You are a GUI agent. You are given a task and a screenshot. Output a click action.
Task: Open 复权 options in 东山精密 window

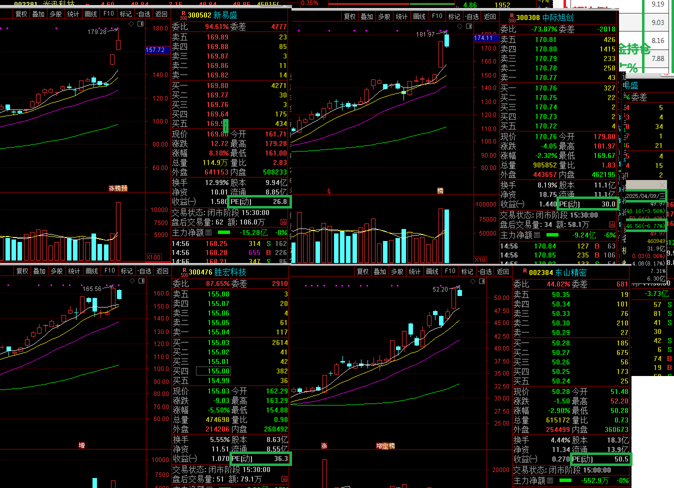362,271
